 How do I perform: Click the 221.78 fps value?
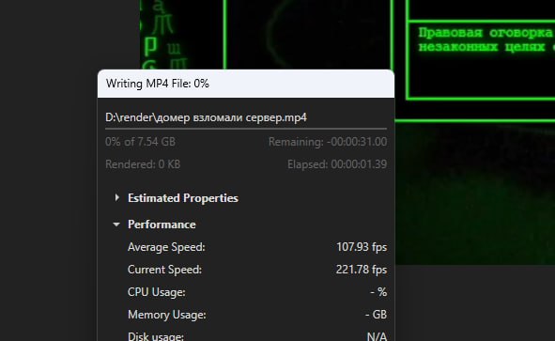click(362, 270)
